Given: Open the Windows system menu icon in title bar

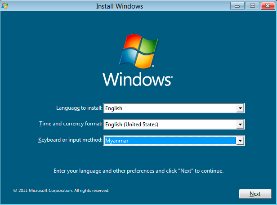Looking at the screenshot, I should point(4,6).
